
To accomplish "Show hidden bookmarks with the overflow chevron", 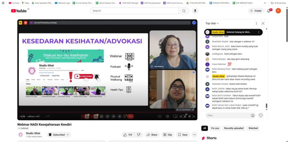I will (265, 3).
